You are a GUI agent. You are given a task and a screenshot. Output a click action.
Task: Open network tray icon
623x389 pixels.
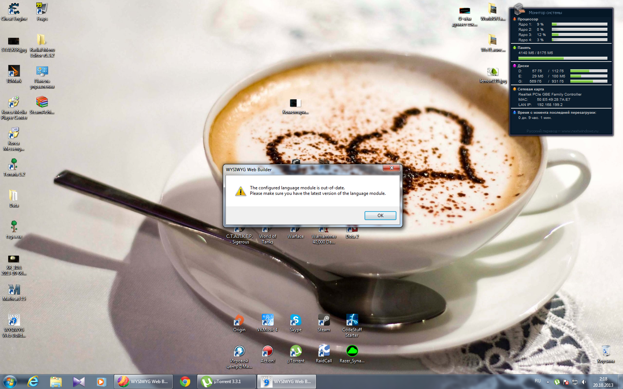pos(575,382)
